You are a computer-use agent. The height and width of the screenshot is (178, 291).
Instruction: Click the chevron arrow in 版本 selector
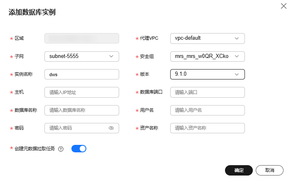237,75
